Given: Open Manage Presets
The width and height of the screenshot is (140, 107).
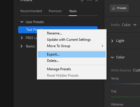Looking at the screenshot, I should pyautogui.click(x=72, y=69).
